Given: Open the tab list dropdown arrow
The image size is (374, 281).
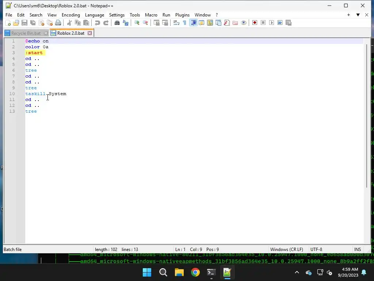Looking at the screenshot, I should point(358,15).
